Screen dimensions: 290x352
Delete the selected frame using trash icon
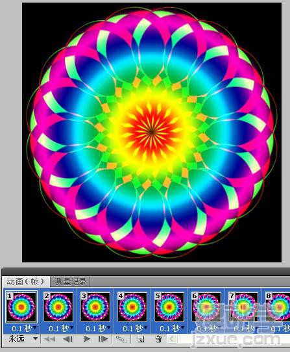(158, 339)
